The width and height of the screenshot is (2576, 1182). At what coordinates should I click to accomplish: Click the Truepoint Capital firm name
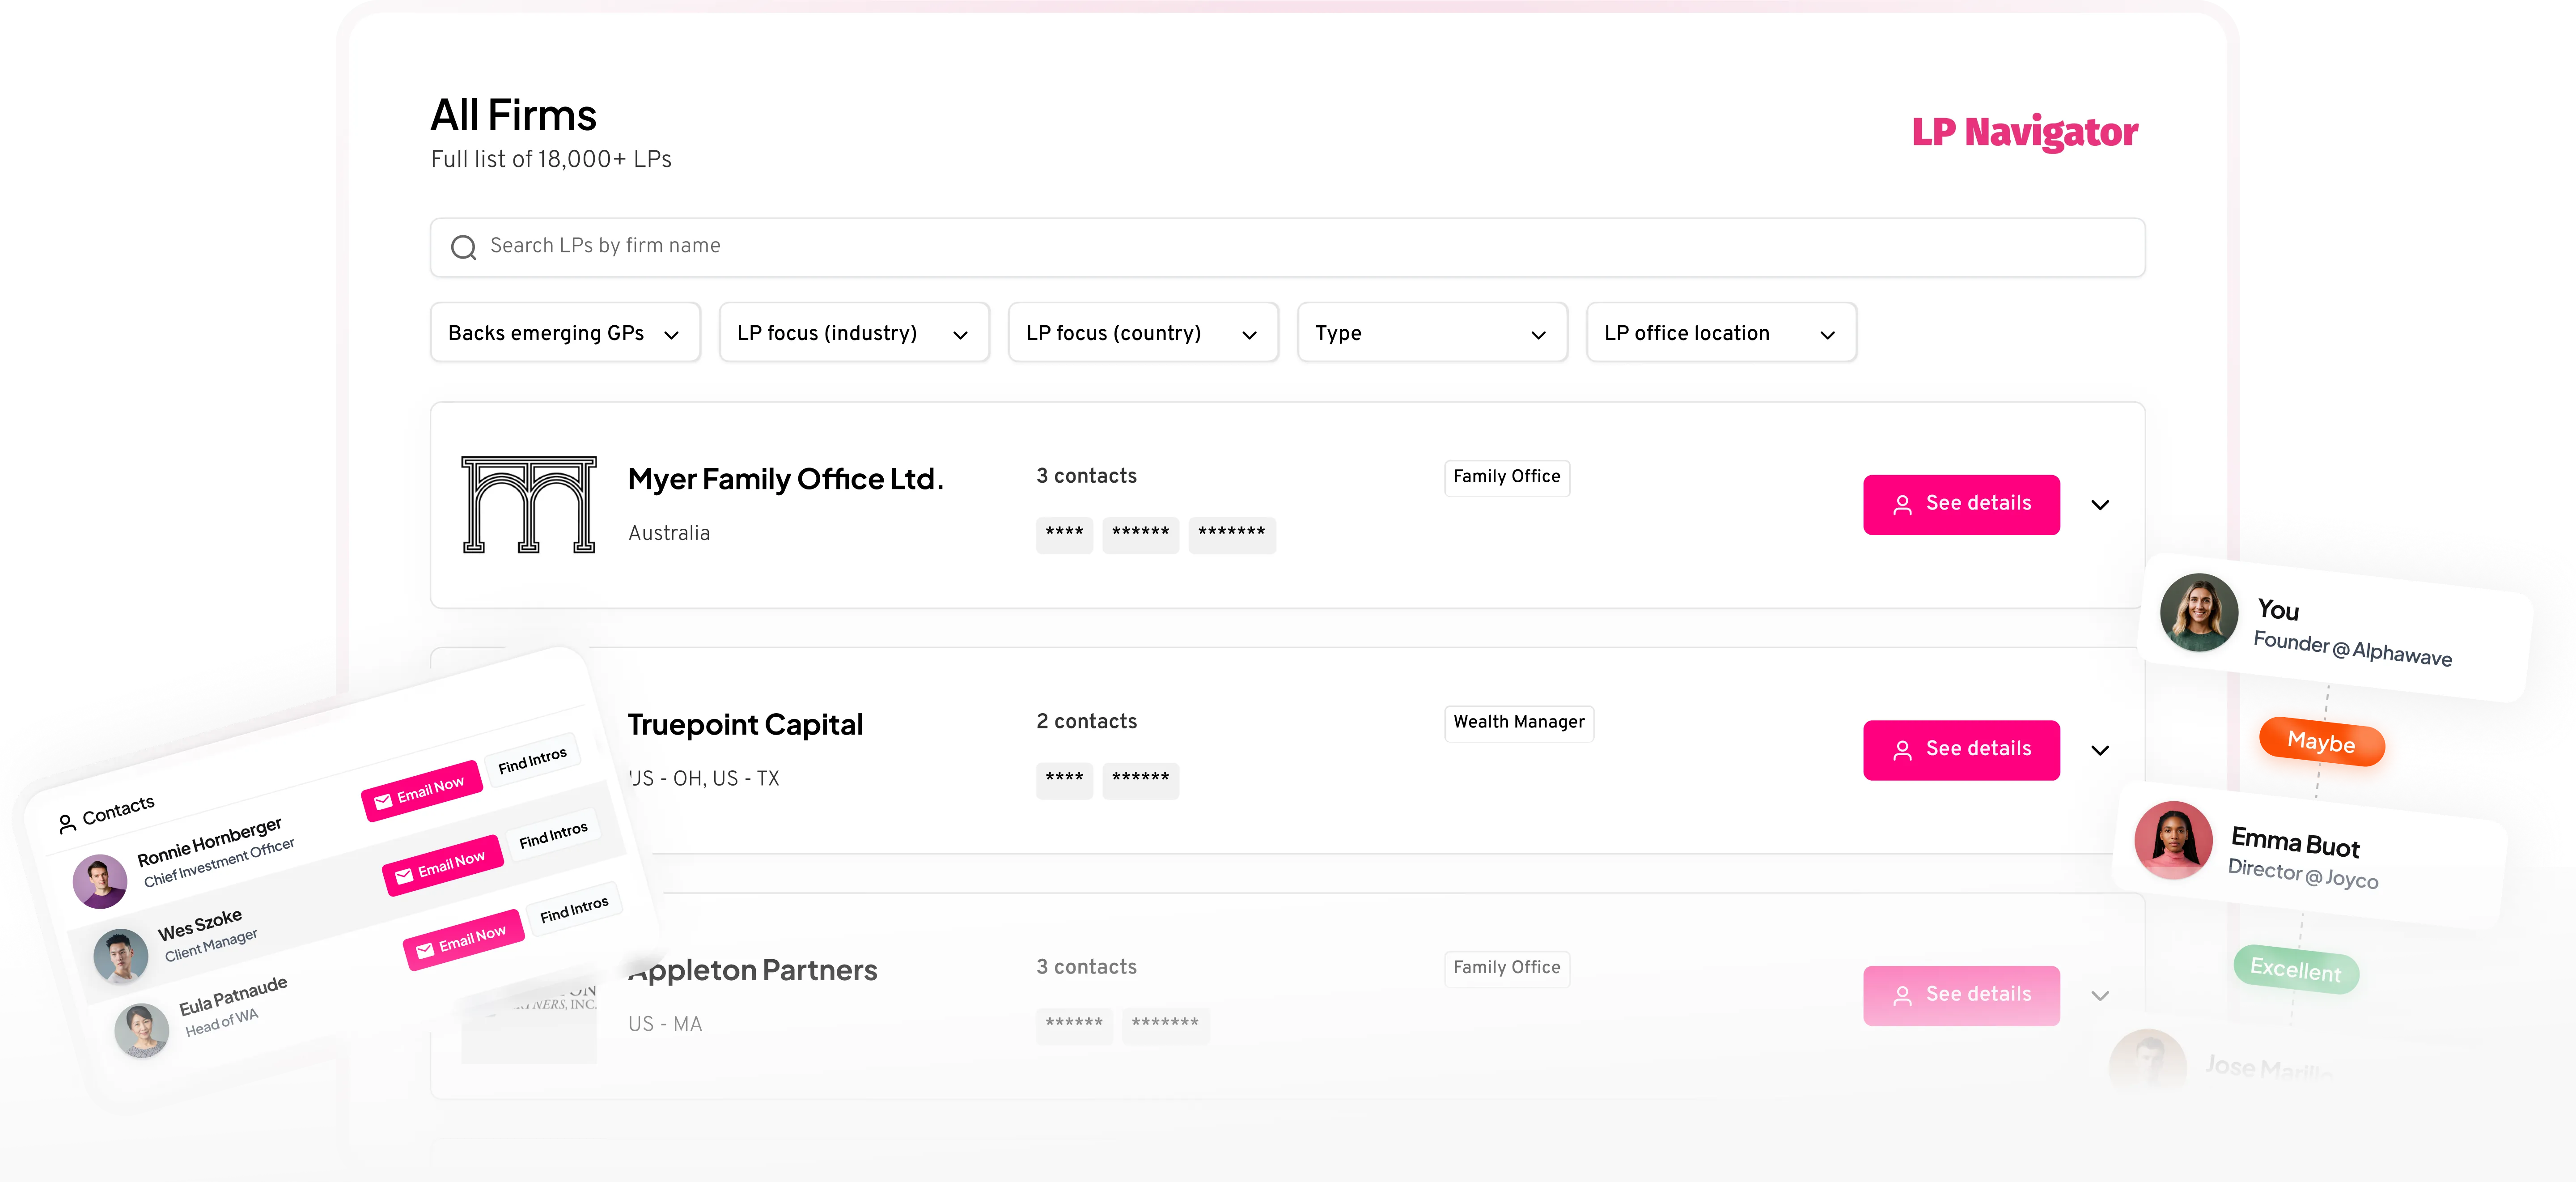pyautogui.click(x=745, y=725)
